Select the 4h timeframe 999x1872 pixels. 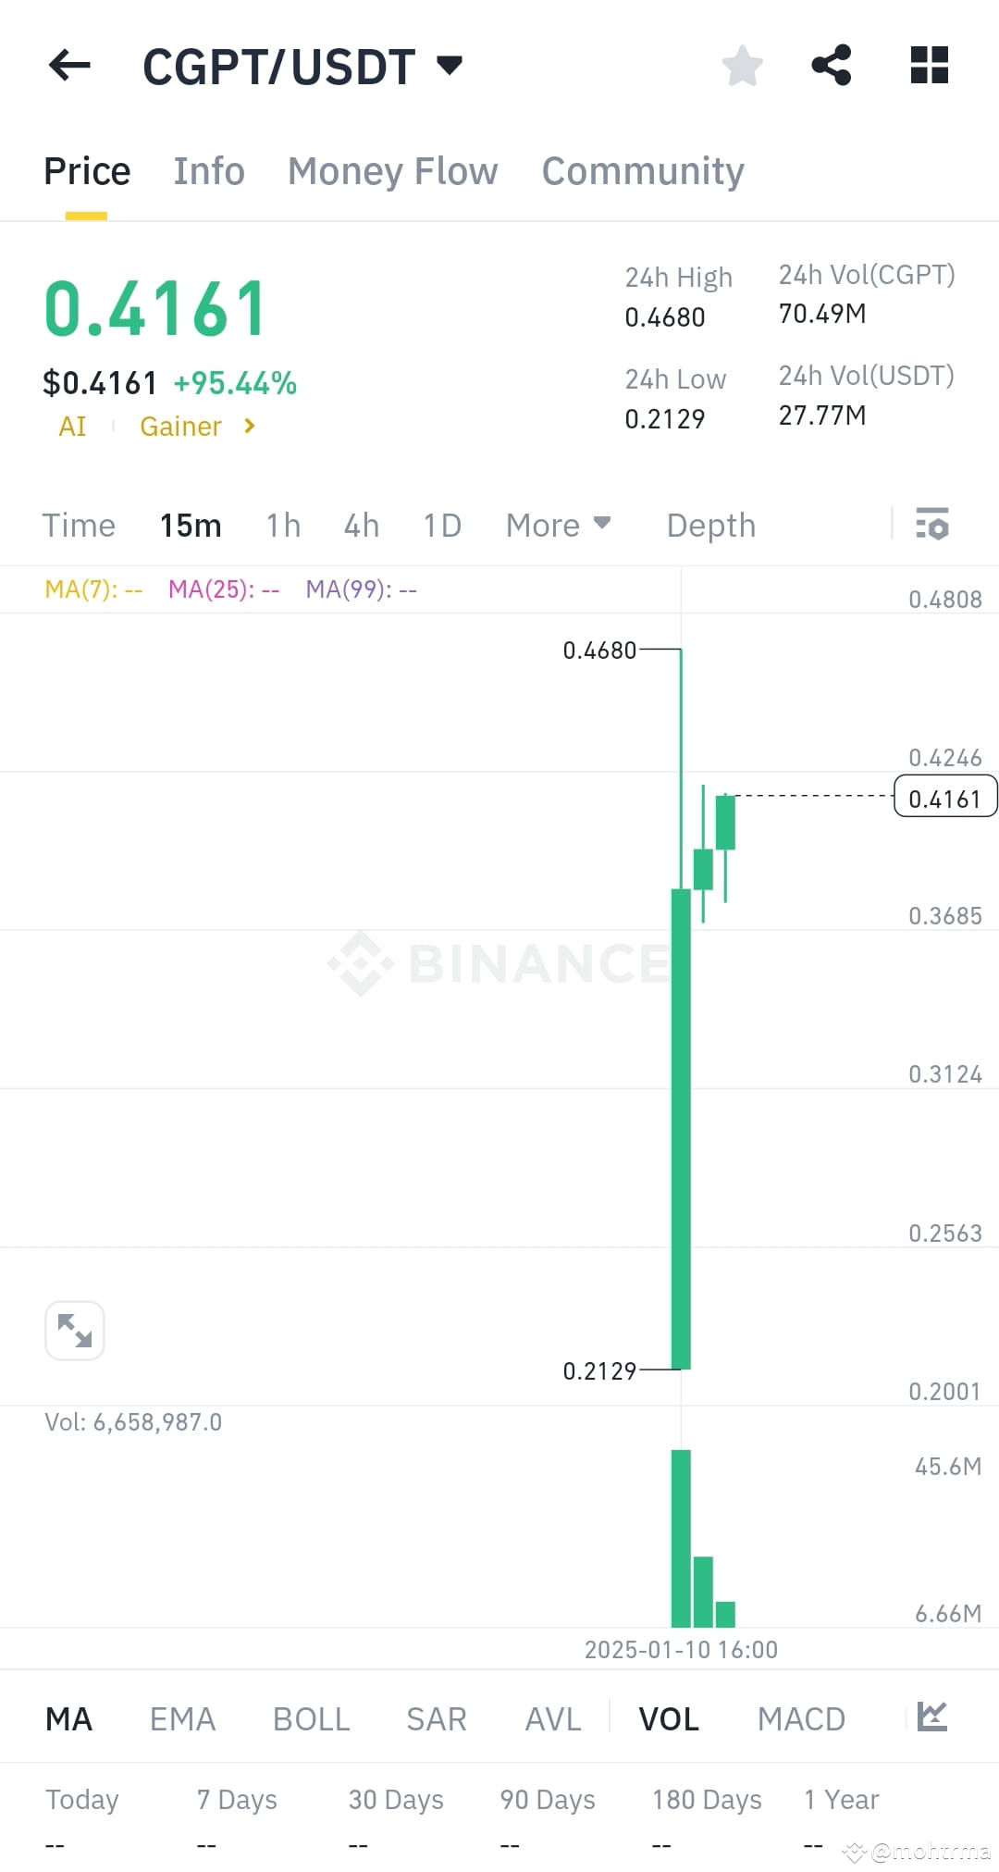[360, 525]
